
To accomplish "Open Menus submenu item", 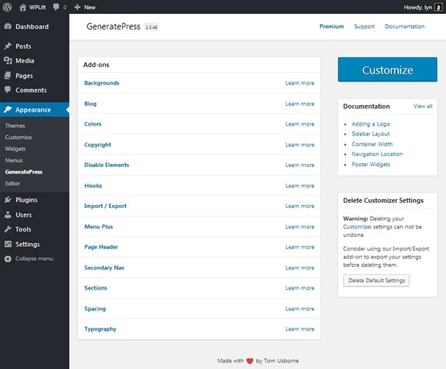I will [x=14, y=160].
